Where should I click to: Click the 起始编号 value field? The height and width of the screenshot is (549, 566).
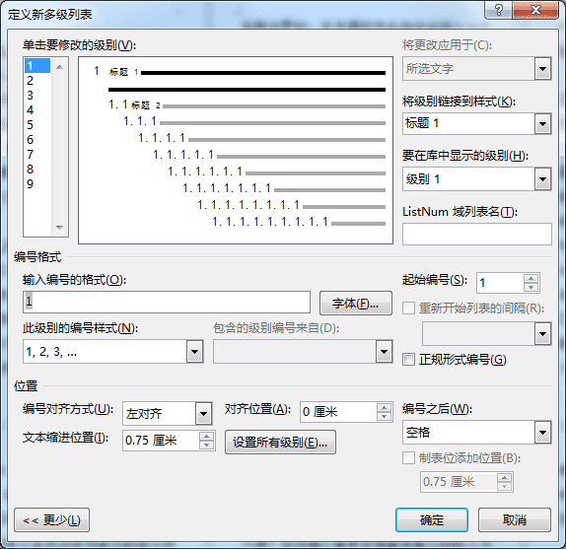point(500,283)
